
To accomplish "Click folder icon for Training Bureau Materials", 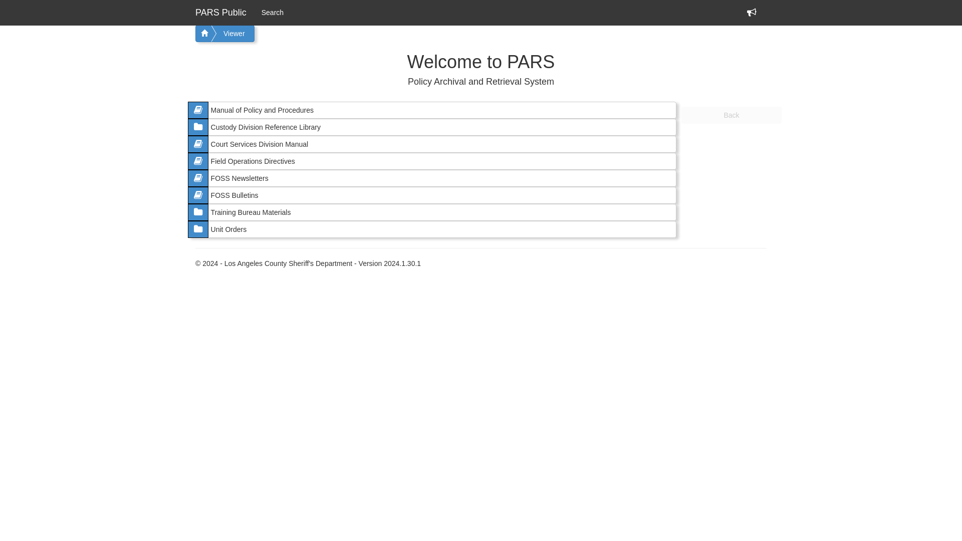I will click(198, 212).
